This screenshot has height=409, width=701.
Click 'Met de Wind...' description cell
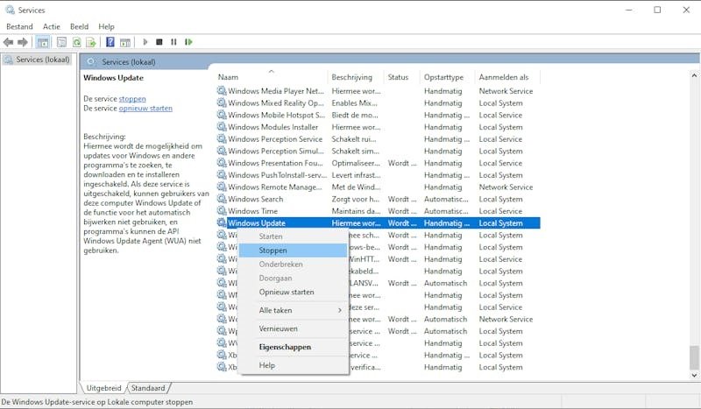(x=356, y=187)
